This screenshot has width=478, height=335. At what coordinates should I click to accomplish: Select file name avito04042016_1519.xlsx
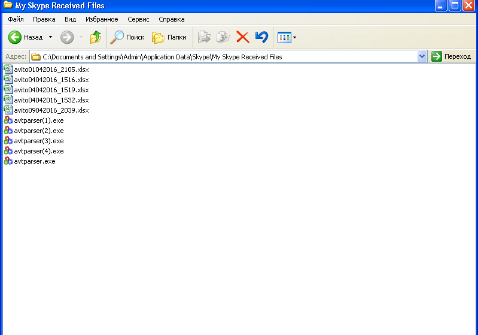(x=51, y=90)
